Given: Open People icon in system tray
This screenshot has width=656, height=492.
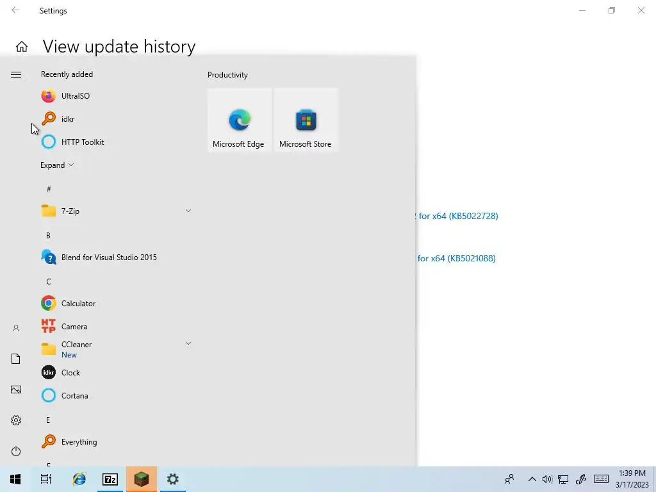Looking at the screenshot, I should (x=509, y=479).
